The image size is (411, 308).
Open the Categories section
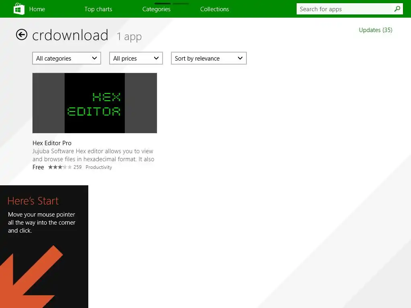point(157,9)
